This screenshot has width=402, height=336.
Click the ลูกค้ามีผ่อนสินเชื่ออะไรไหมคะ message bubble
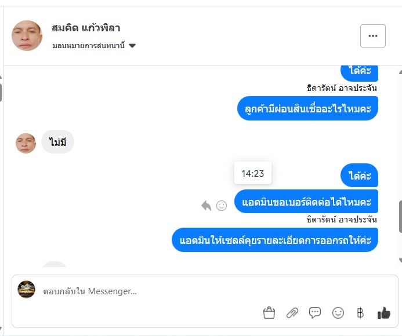[x=307, y=108]
